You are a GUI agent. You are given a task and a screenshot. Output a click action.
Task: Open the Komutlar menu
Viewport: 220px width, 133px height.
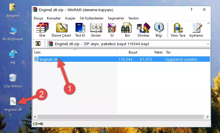pos(54,18)
